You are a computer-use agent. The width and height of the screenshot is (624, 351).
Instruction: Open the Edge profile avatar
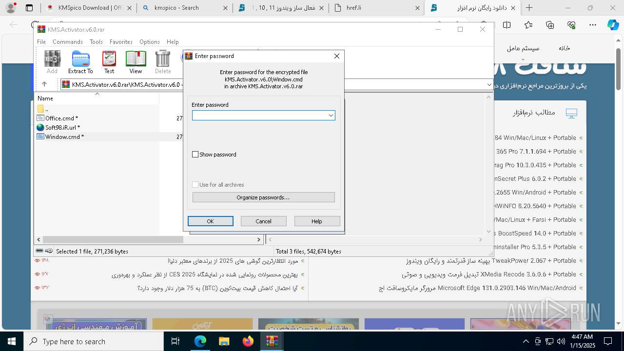11,8
